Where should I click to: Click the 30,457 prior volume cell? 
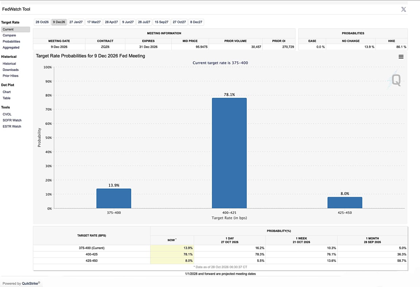coord(236,47)
